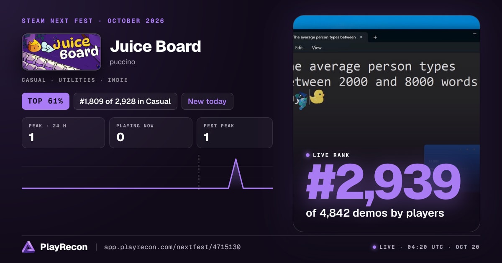502x263 pixels.
Task: Click the developer name puccino
Action: tap(123, 62)
